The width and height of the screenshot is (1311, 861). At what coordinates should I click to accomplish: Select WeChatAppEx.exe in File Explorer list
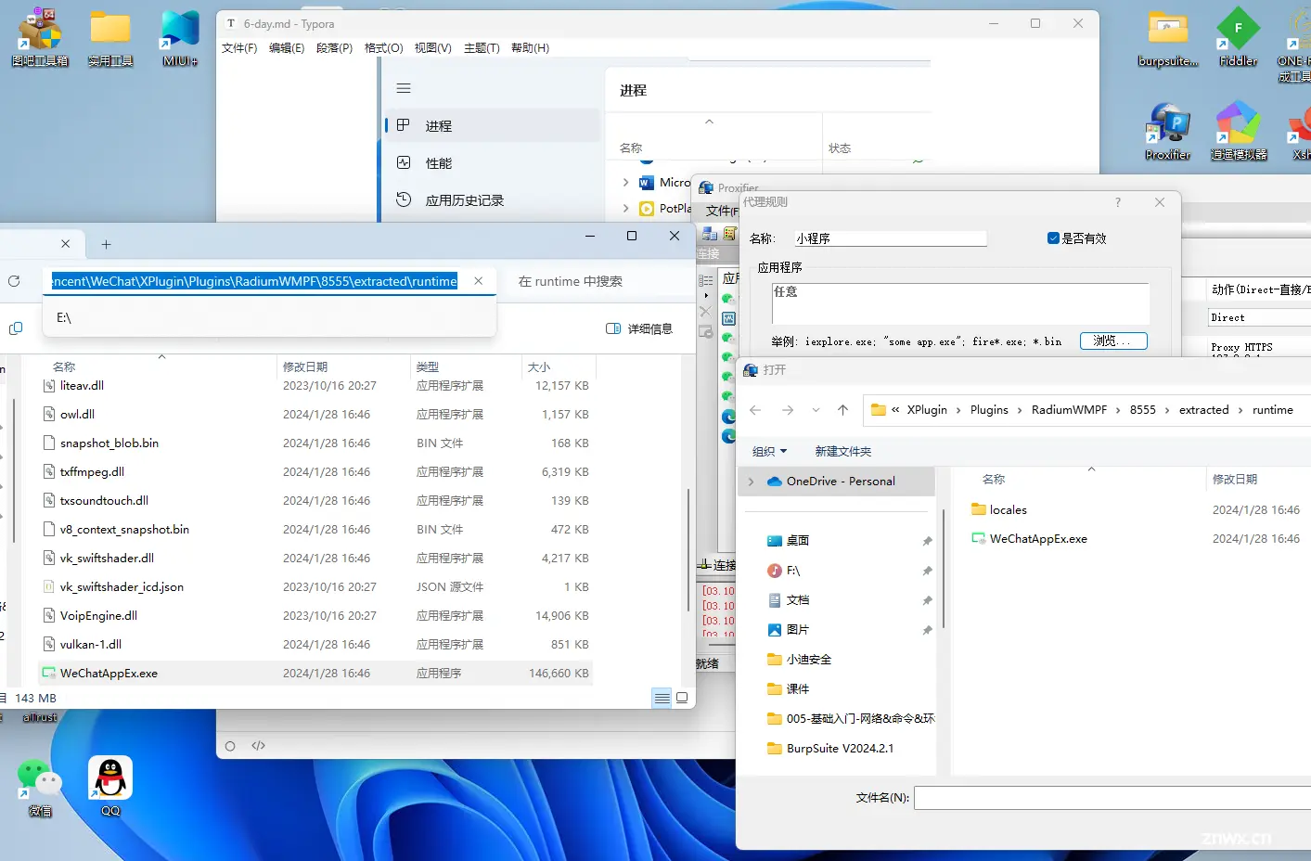pyautogui.click(x=315, y=673)
